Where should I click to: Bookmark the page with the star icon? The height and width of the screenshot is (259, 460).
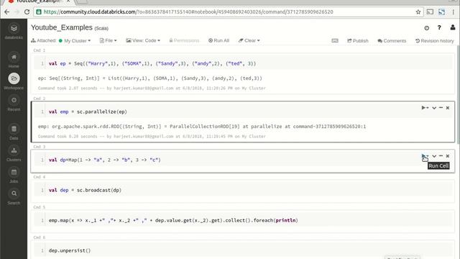(x=418, y=12)
